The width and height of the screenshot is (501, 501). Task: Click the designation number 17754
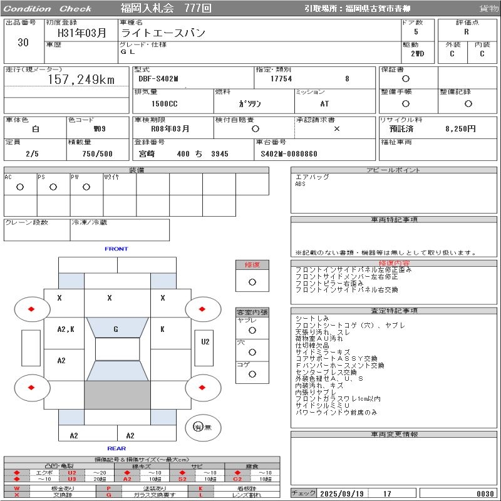(281, 79)
